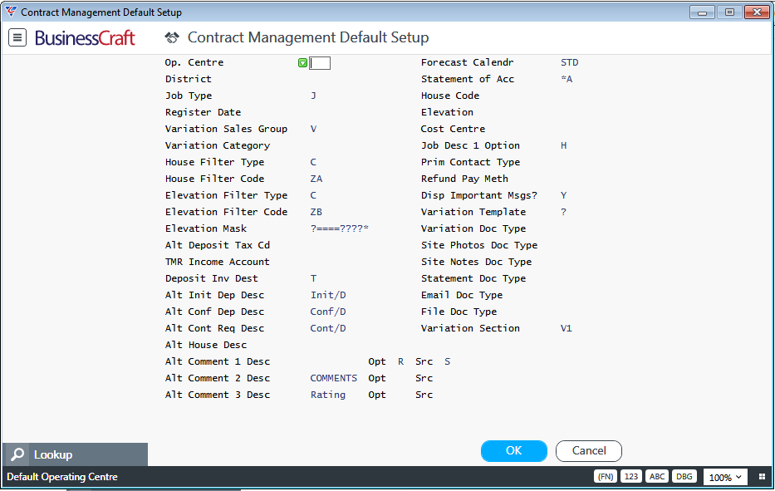Click House Filter Code value ZA
The height and width of the screenshot is (491, 775).
pos(316,179)
